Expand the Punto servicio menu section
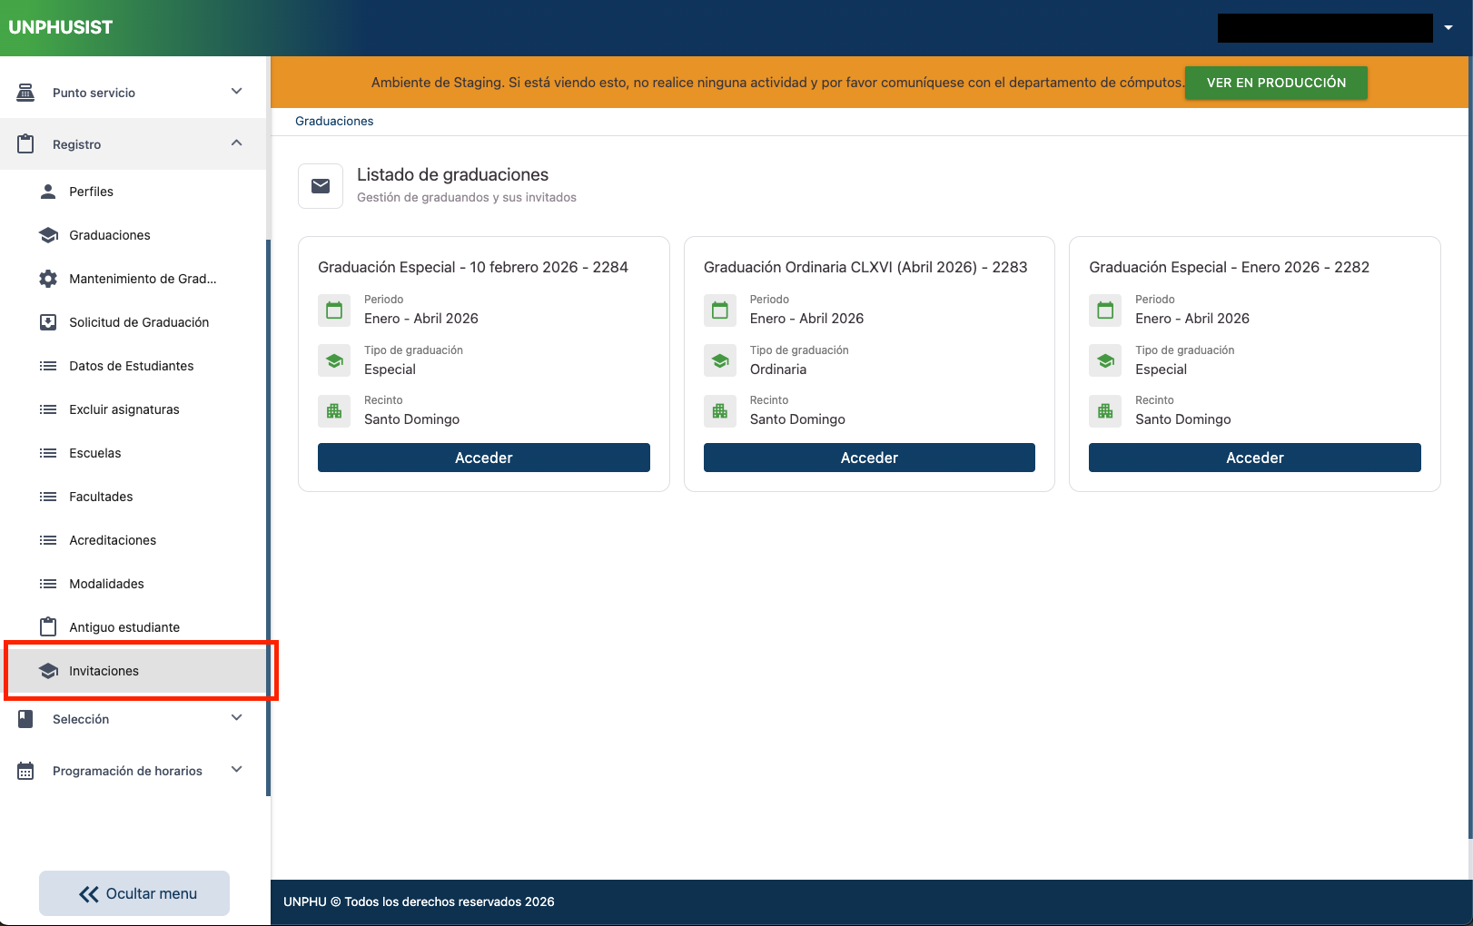The width and height of the screenshot is (1473, 926). pyautogui.click(x=236, y=92)
